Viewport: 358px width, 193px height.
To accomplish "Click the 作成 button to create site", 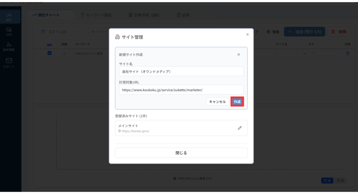I will pyautogui.click(x=237, y=102).
